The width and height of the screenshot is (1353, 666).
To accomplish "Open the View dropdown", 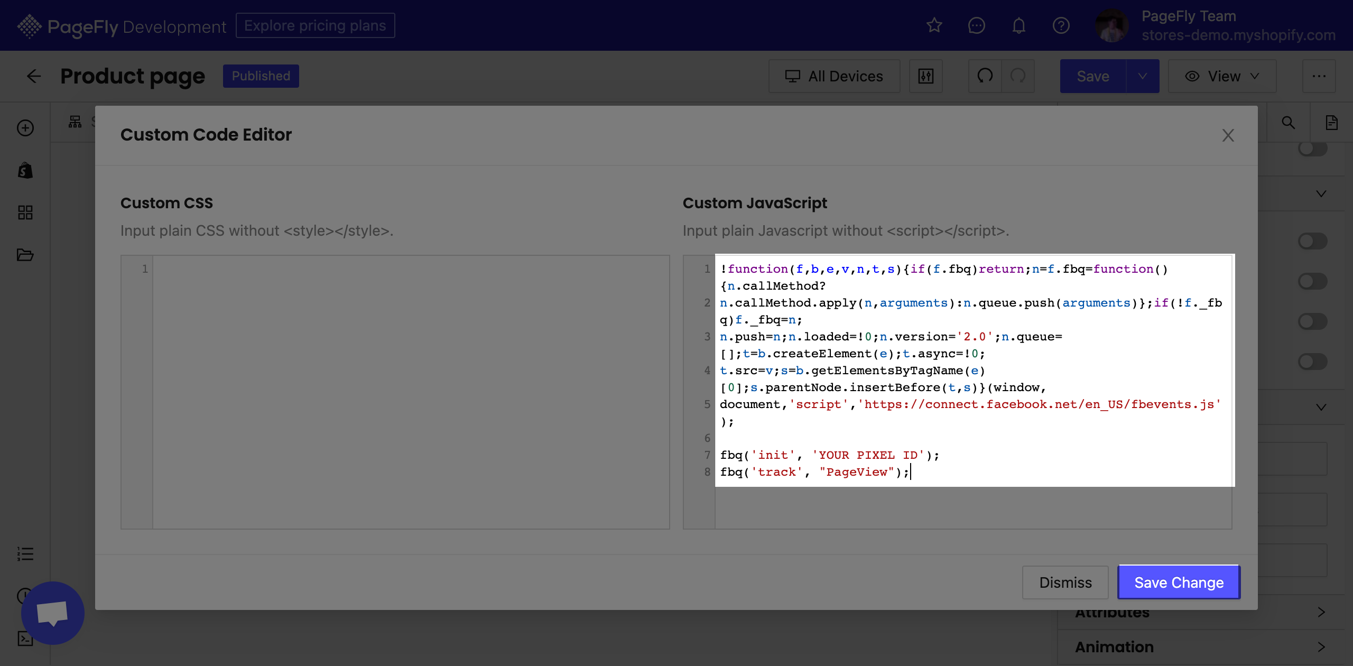I will pos(1222,76).
